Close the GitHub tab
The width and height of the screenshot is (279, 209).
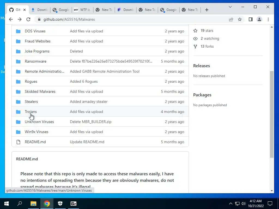(x=25, y=10)
